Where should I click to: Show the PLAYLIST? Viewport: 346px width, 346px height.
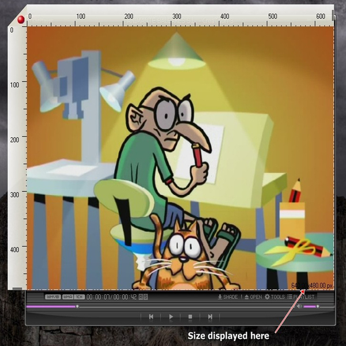pyautogui.click(x=301, y=297)
